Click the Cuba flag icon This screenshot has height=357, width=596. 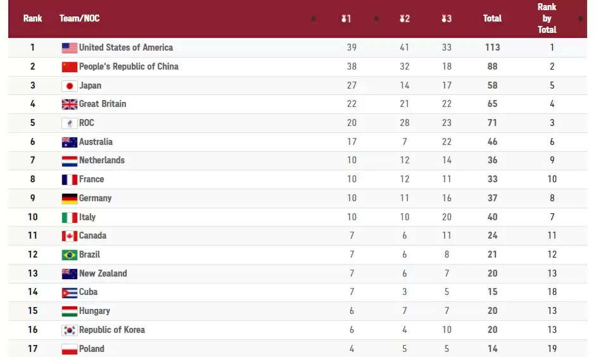click(x=69, y=292)
